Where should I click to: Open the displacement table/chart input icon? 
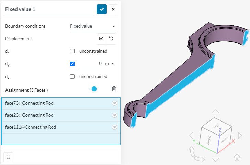click(101, 39)
